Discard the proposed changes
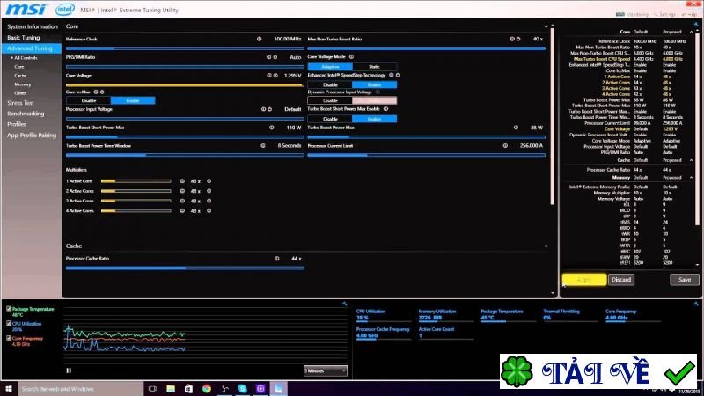704x396 pixels. [x=621, y=280]
